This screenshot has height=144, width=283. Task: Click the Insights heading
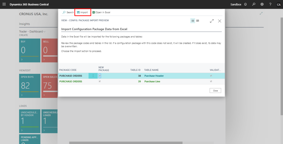(25, 24)
